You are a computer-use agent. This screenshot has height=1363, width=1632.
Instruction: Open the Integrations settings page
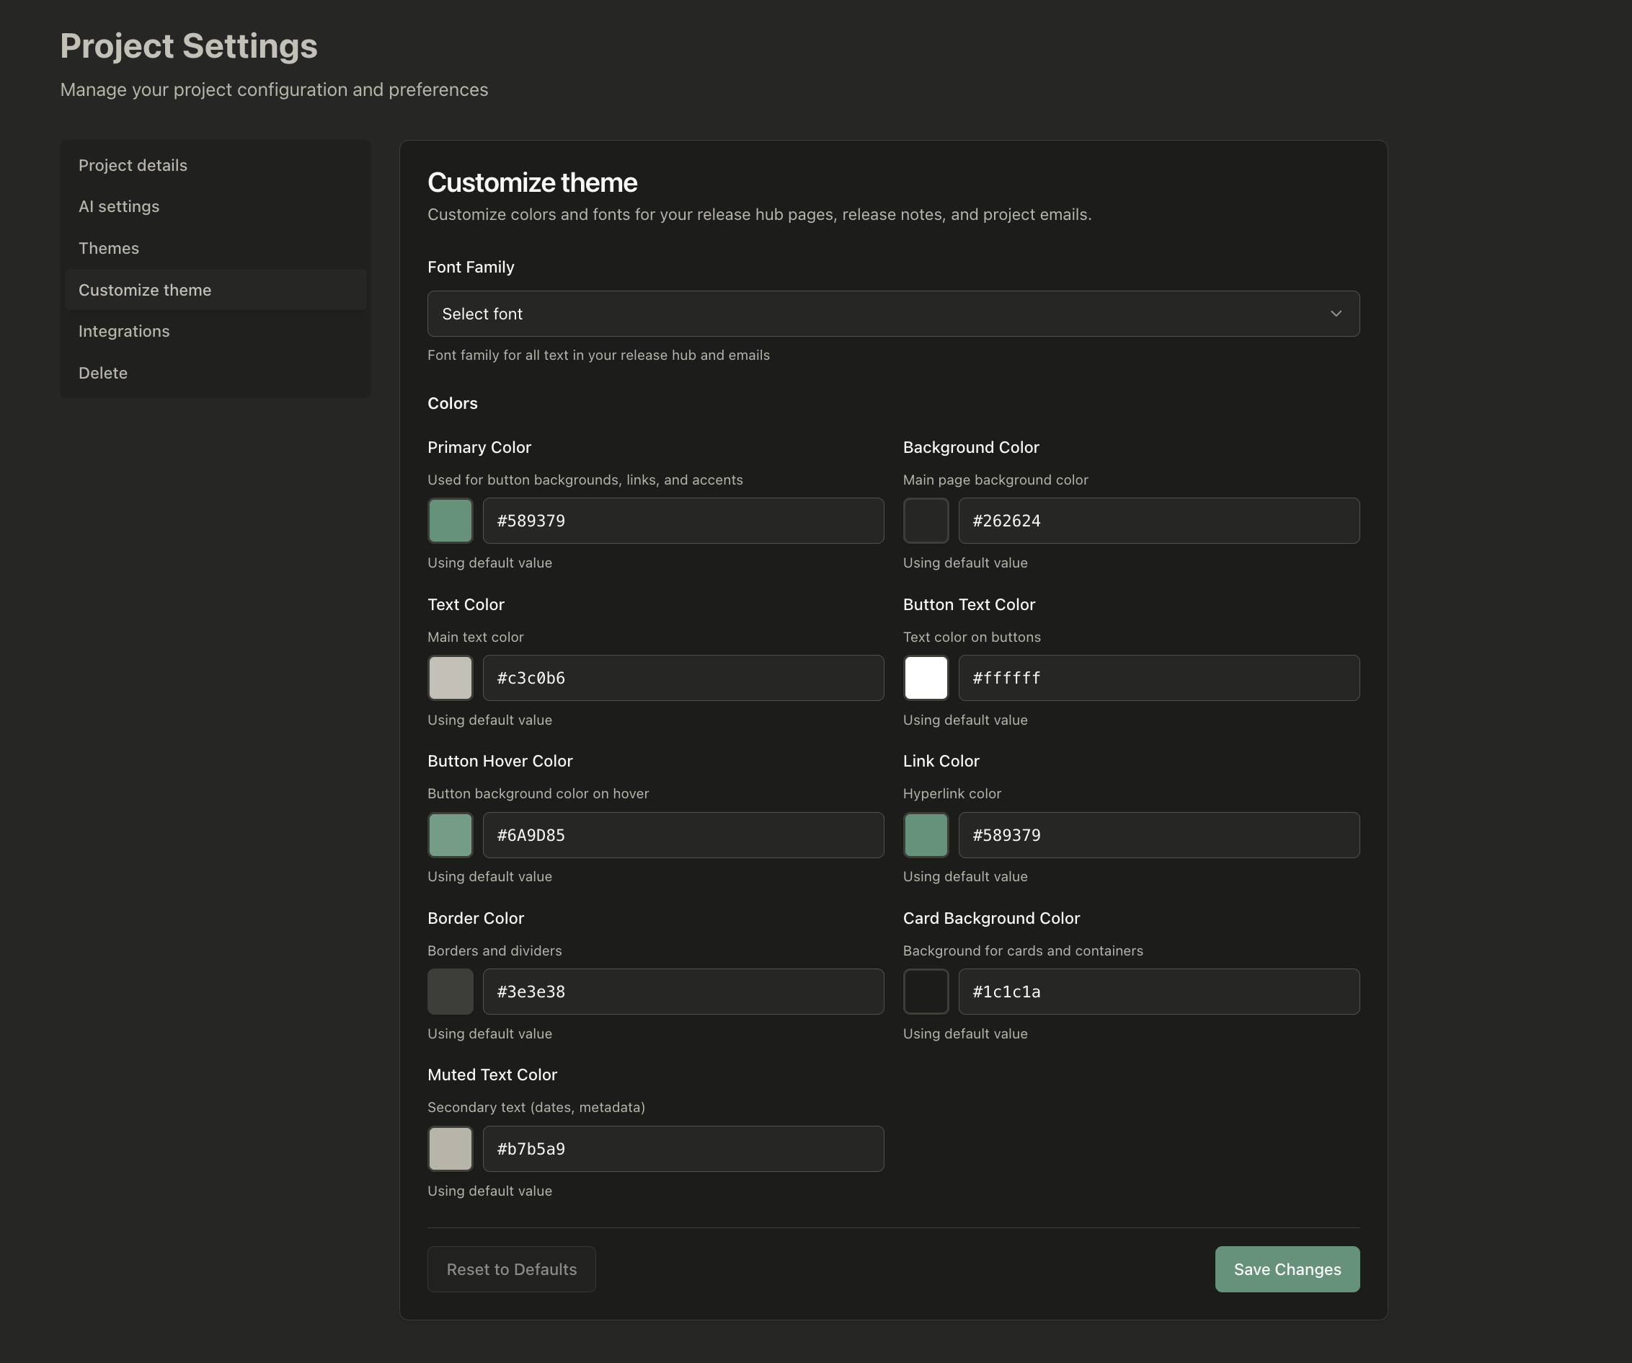(123, 331)
